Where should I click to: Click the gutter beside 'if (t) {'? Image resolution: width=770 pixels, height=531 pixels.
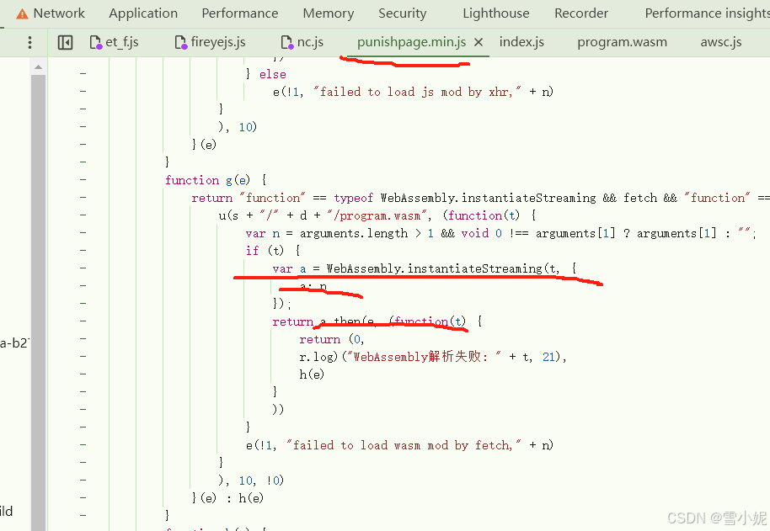[x=83, y=251]
